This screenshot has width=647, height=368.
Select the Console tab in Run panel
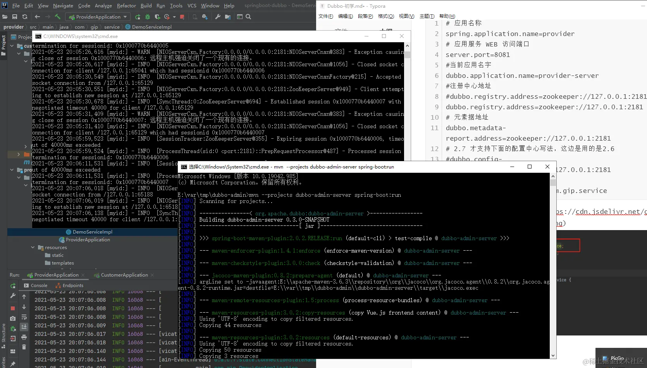36,285
